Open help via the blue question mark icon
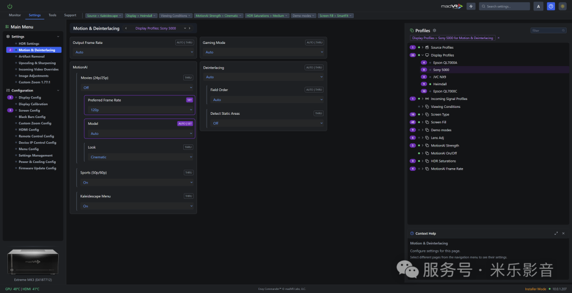Image resolution: width=572 pixels, height=293 pixels. (x=551, y=6)
